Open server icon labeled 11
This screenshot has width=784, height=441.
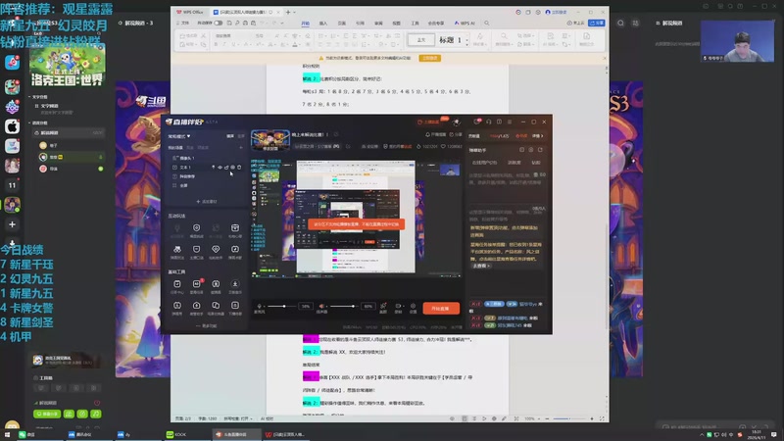pyautogui.click(x=12, y=185)
